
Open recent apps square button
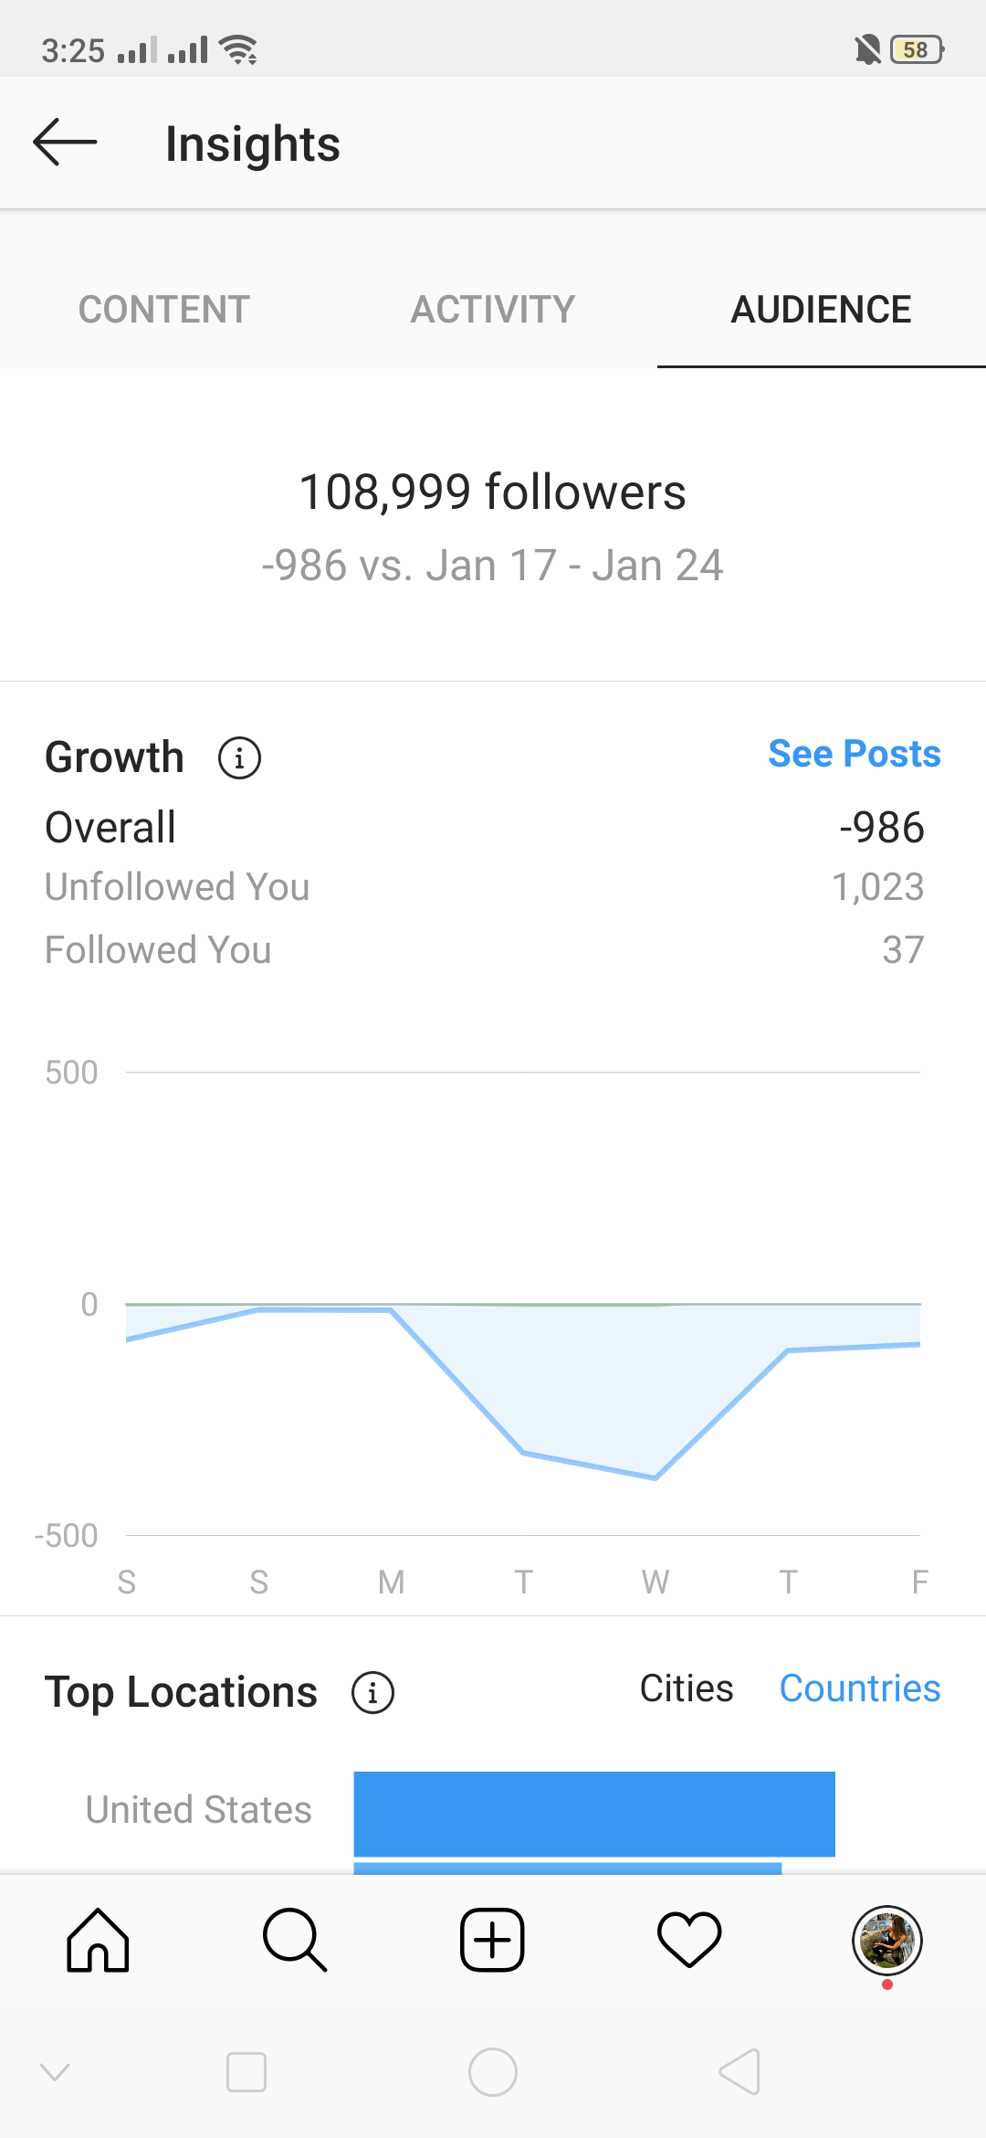(x=246, y=2071)
